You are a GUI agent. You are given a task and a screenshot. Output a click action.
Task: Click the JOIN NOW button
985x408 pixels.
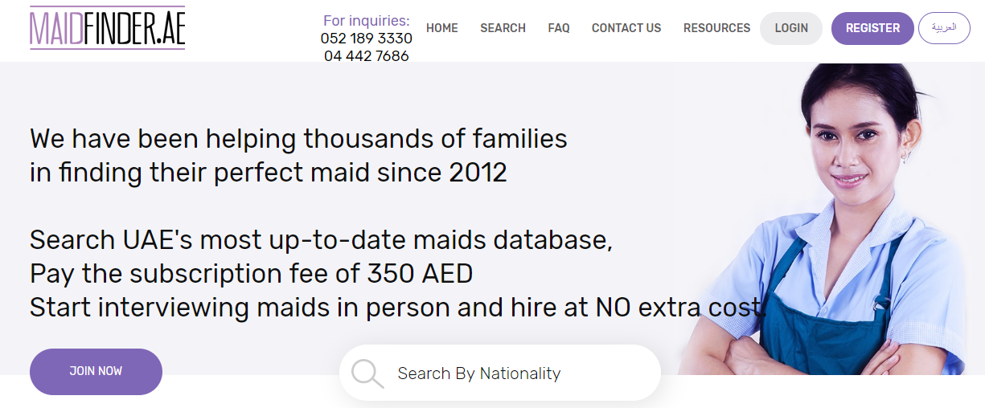point(96,371)
